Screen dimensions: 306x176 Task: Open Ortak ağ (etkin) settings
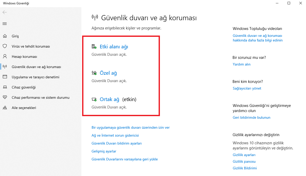coord(110,99)
